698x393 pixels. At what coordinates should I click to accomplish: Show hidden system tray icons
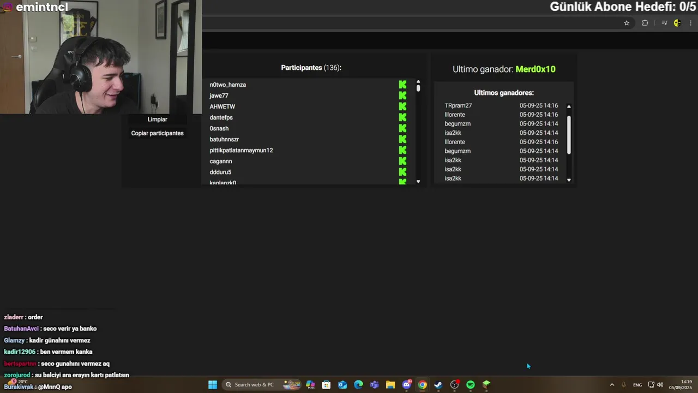click(612, 385)
